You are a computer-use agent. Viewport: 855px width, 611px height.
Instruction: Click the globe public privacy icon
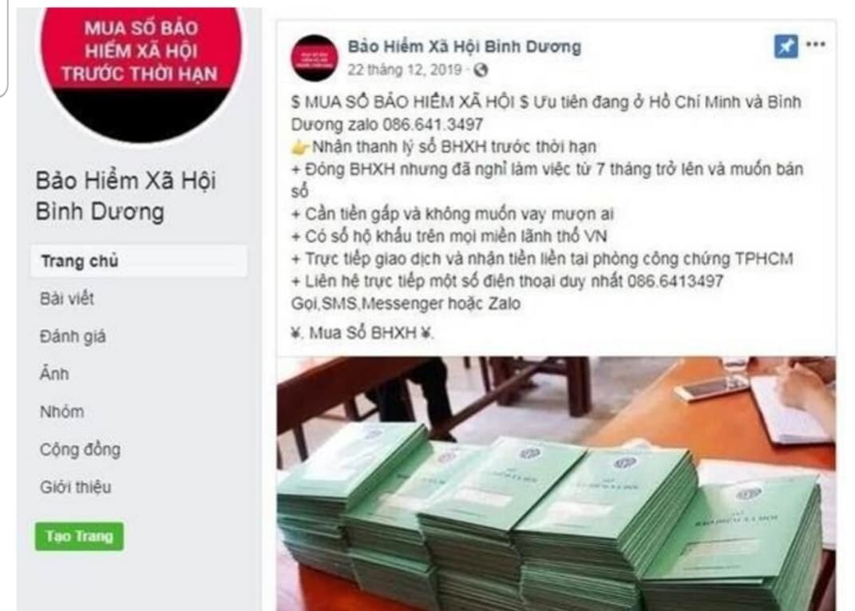[x=481, y=69]
